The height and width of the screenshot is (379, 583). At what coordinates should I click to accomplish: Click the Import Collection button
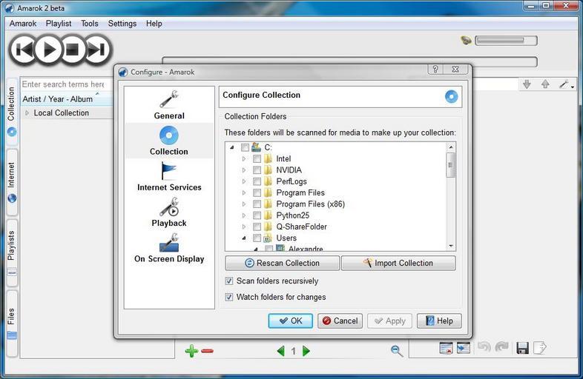398,263
